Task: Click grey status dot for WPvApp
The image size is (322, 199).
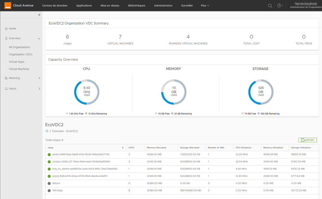Action: pyautogui.click(x=49, y=190)
